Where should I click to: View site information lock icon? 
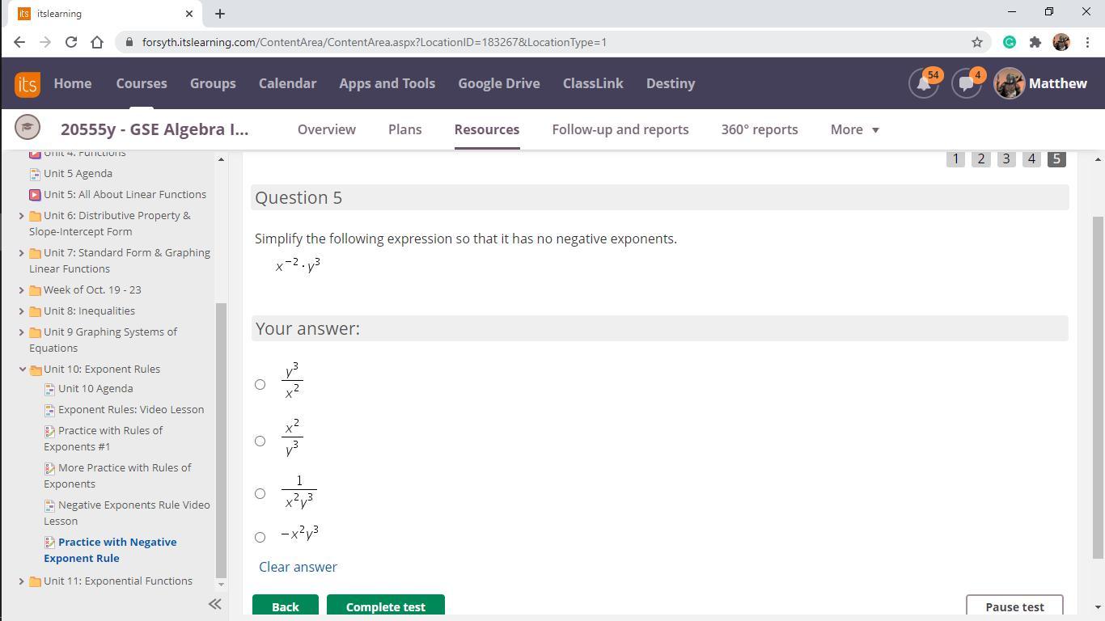129,42
